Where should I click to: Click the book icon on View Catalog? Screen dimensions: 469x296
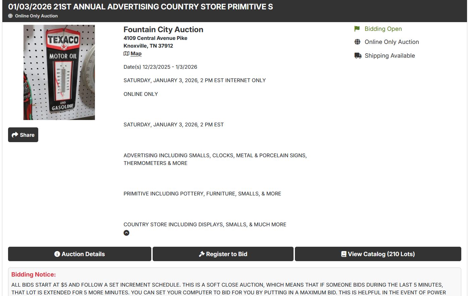point(344,254)
